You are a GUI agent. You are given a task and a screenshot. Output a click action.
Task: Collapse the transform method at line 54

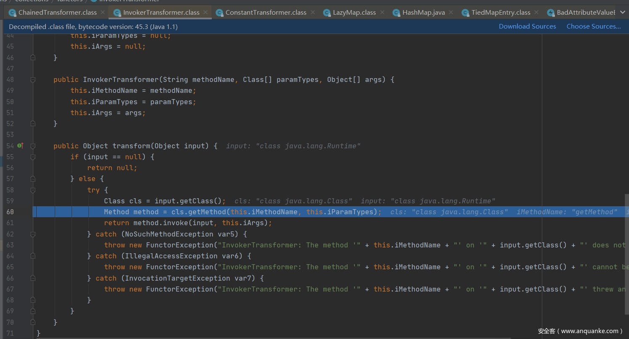point(33,146)
